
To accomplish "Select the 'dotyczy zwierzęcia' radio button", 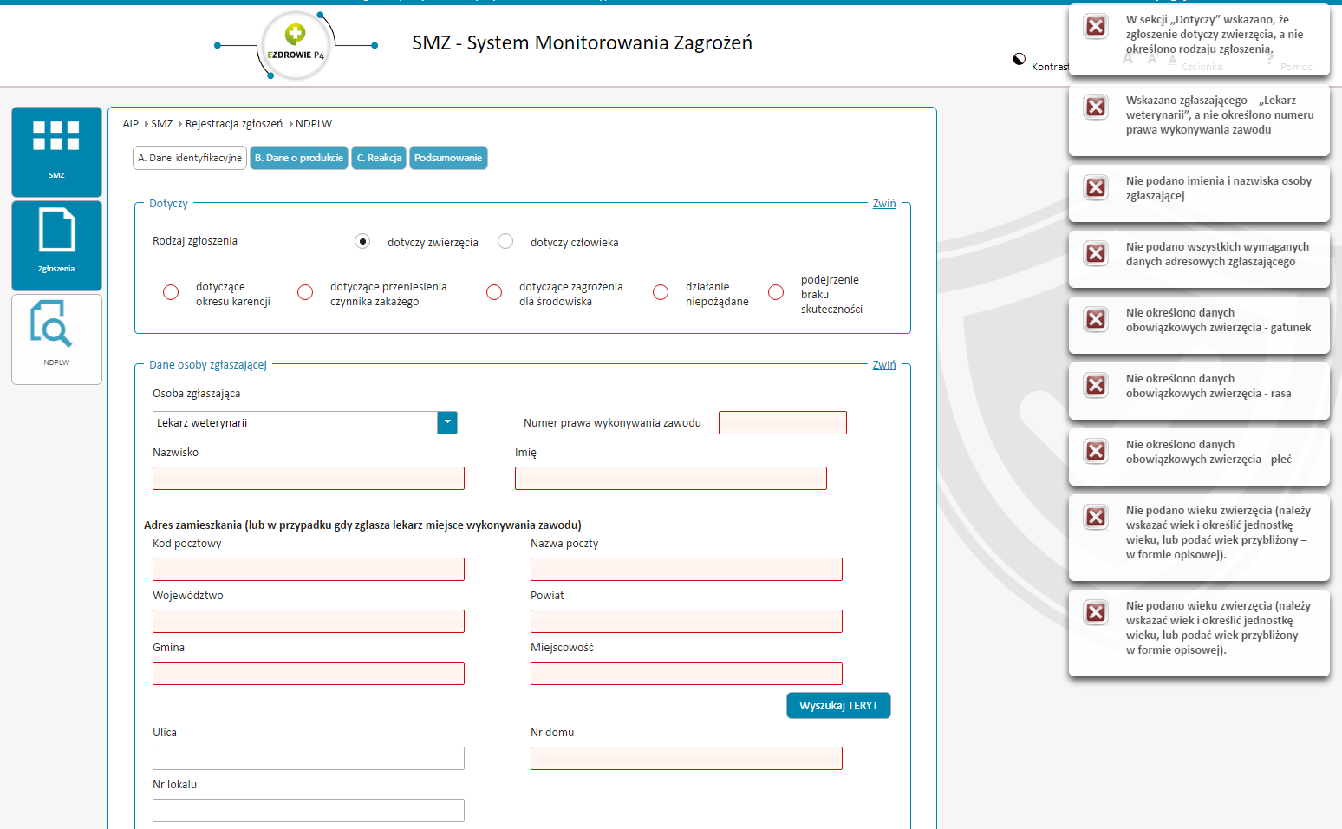I will coord(362,241).
